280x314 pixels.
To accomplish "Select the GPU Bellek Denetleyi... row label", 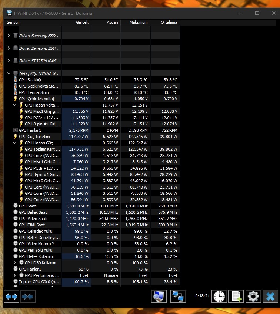I will click(x=39, y=237).
